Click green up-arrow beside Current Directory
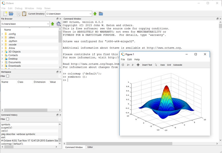The width and height of the screenshot is (222, 153). [95, 14]
